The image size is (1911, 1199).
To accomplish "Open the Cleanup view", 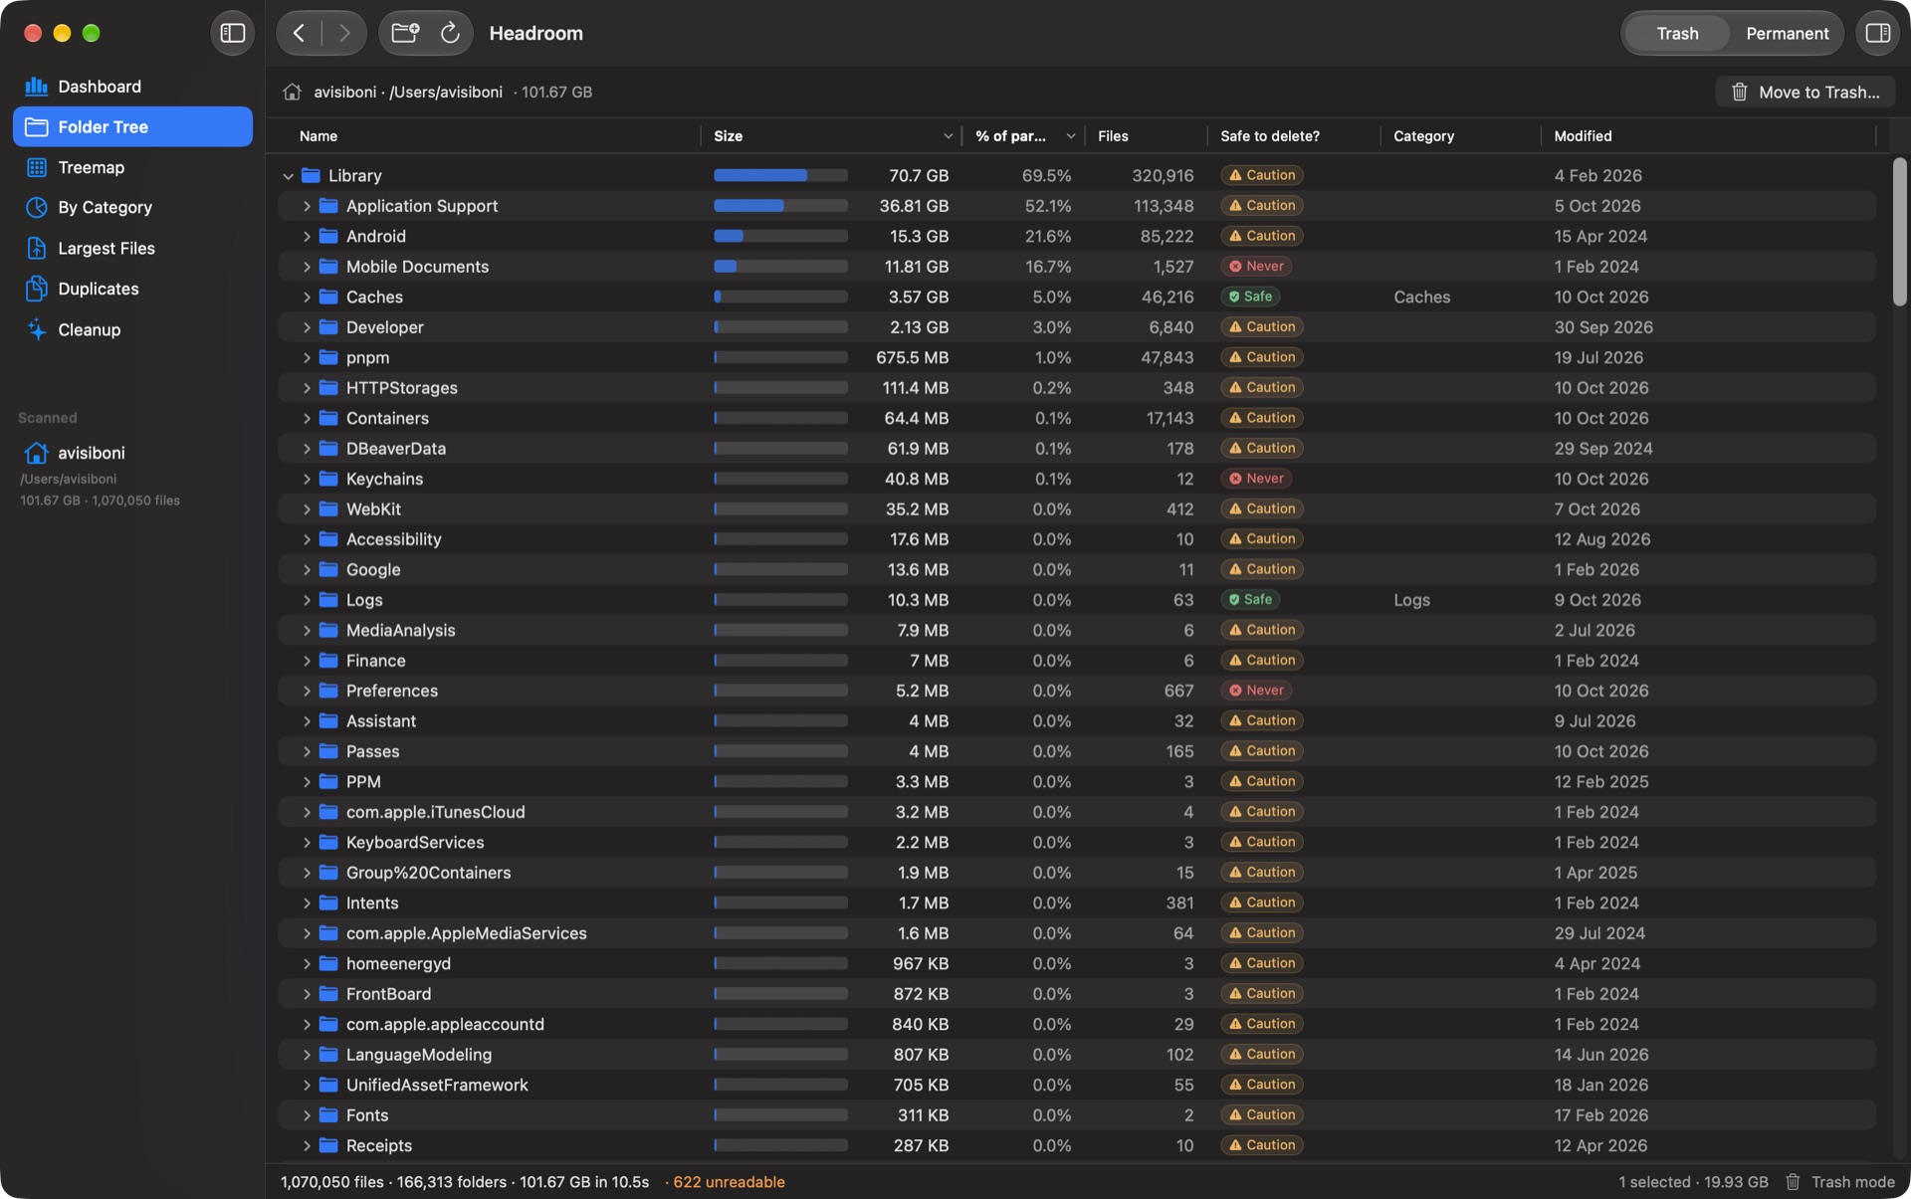I will coord(132,329).
